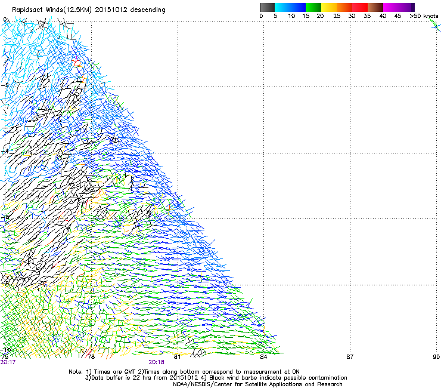441x388 pixels.
Task: Select the cyan-blue 5-15 knots legend swatch
Action: click(290, 7)
